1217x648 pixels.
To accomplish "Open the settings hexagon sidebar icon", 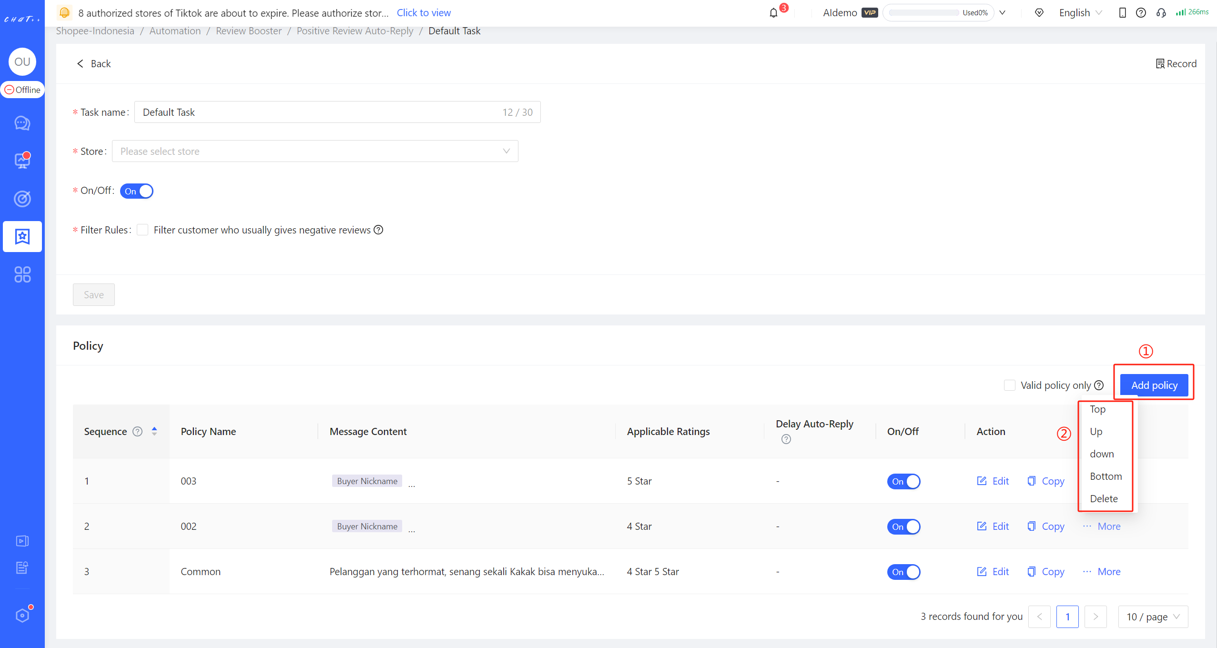I will click(22, 615).
